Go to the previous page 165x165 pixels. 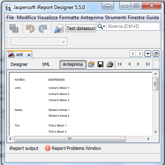[x=129, y=64]
